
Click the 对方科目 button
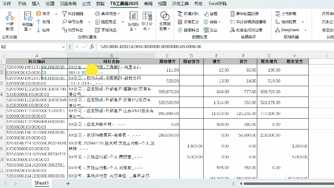click(72, 30)
